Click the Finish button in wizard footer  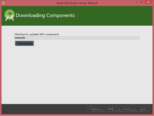143,109
